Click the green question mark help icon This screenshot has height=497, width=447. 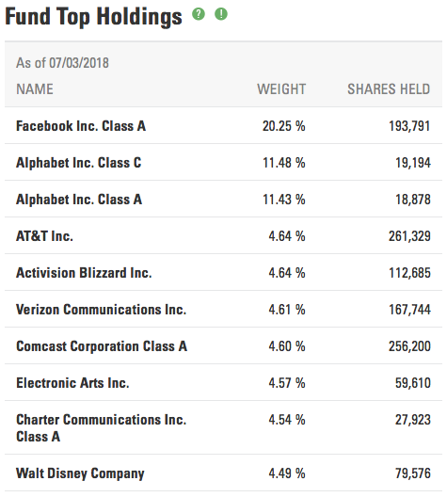point(199,14)
